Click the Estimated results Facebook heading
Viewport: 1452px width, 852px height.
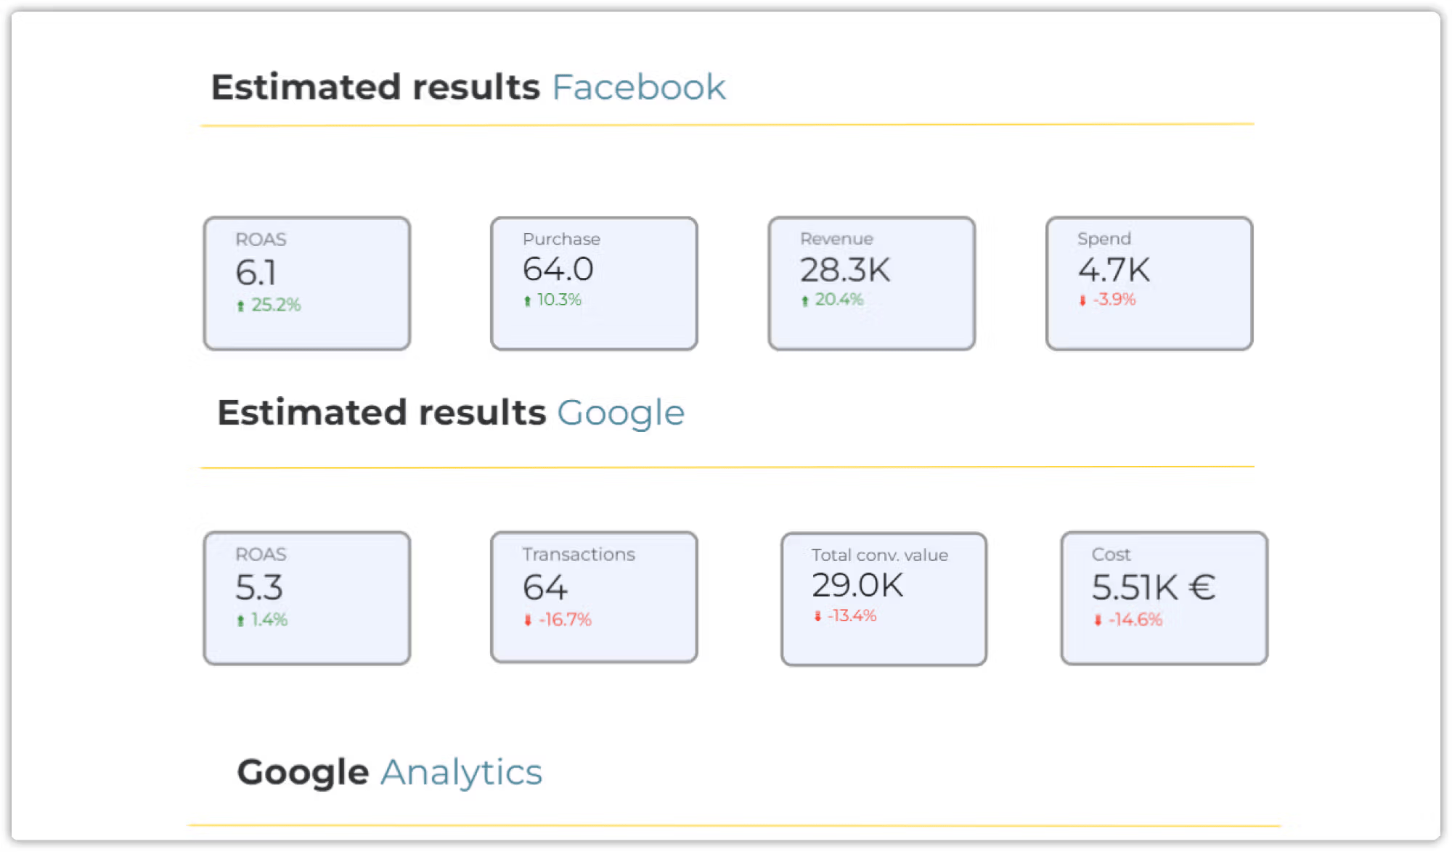coord(468,87)
